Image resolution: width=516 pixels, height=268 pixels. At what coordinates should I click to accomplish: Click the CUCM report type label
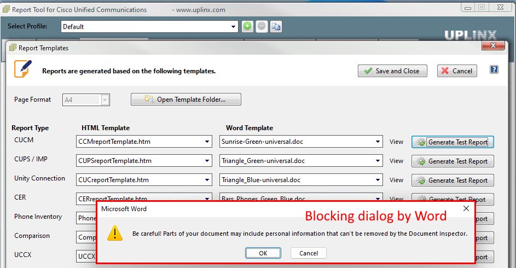point(24,140)
